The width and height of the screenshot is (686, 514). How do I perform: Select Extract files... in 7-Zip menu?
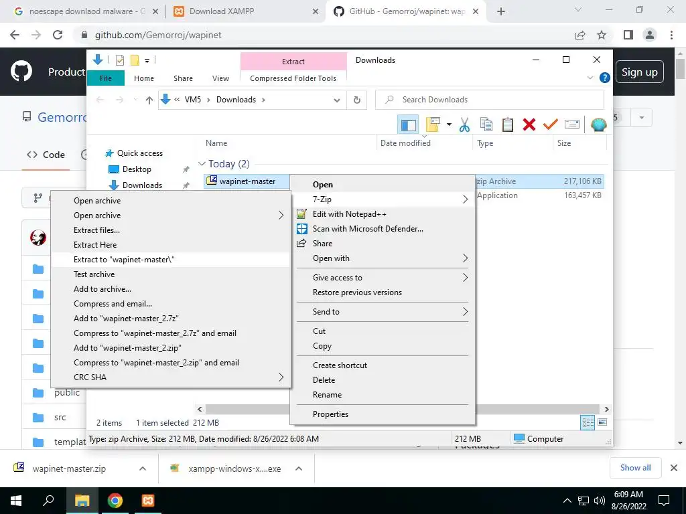pos(171,230)
